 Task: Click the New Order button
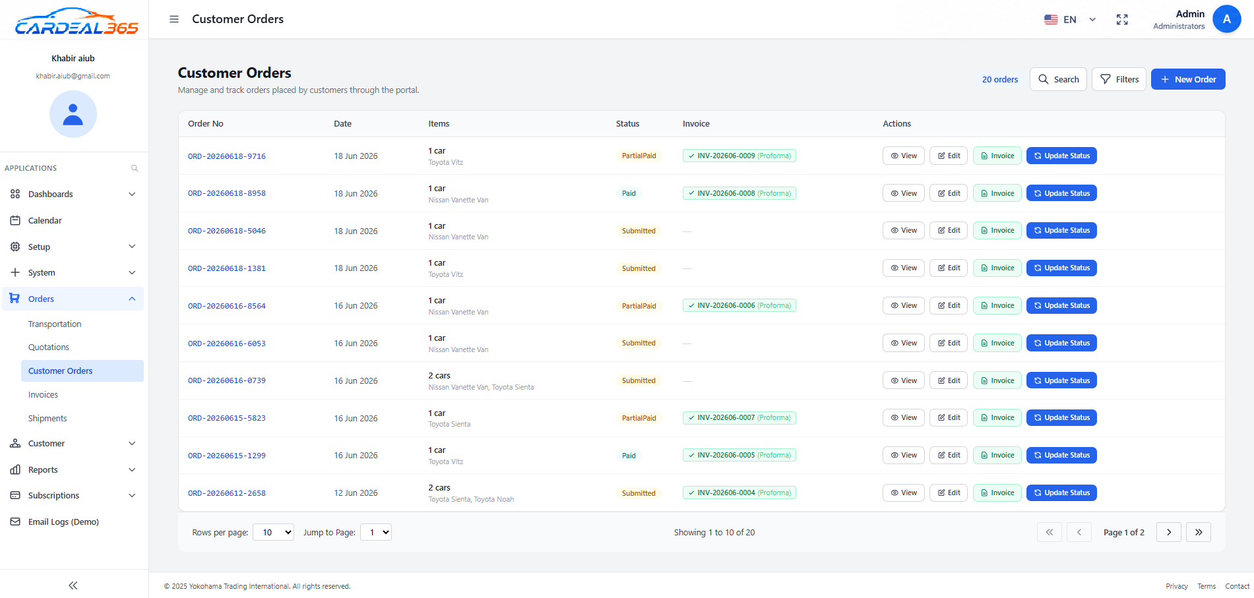1188,79
